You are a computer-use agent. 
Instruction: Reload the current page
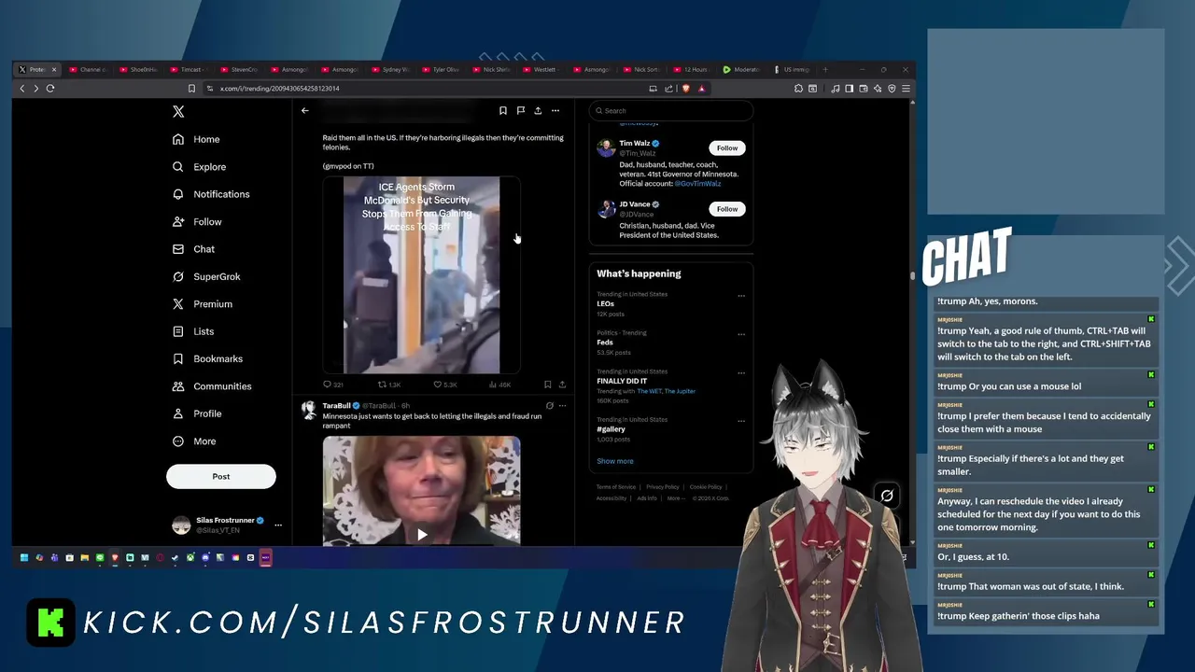click(50, 89)
